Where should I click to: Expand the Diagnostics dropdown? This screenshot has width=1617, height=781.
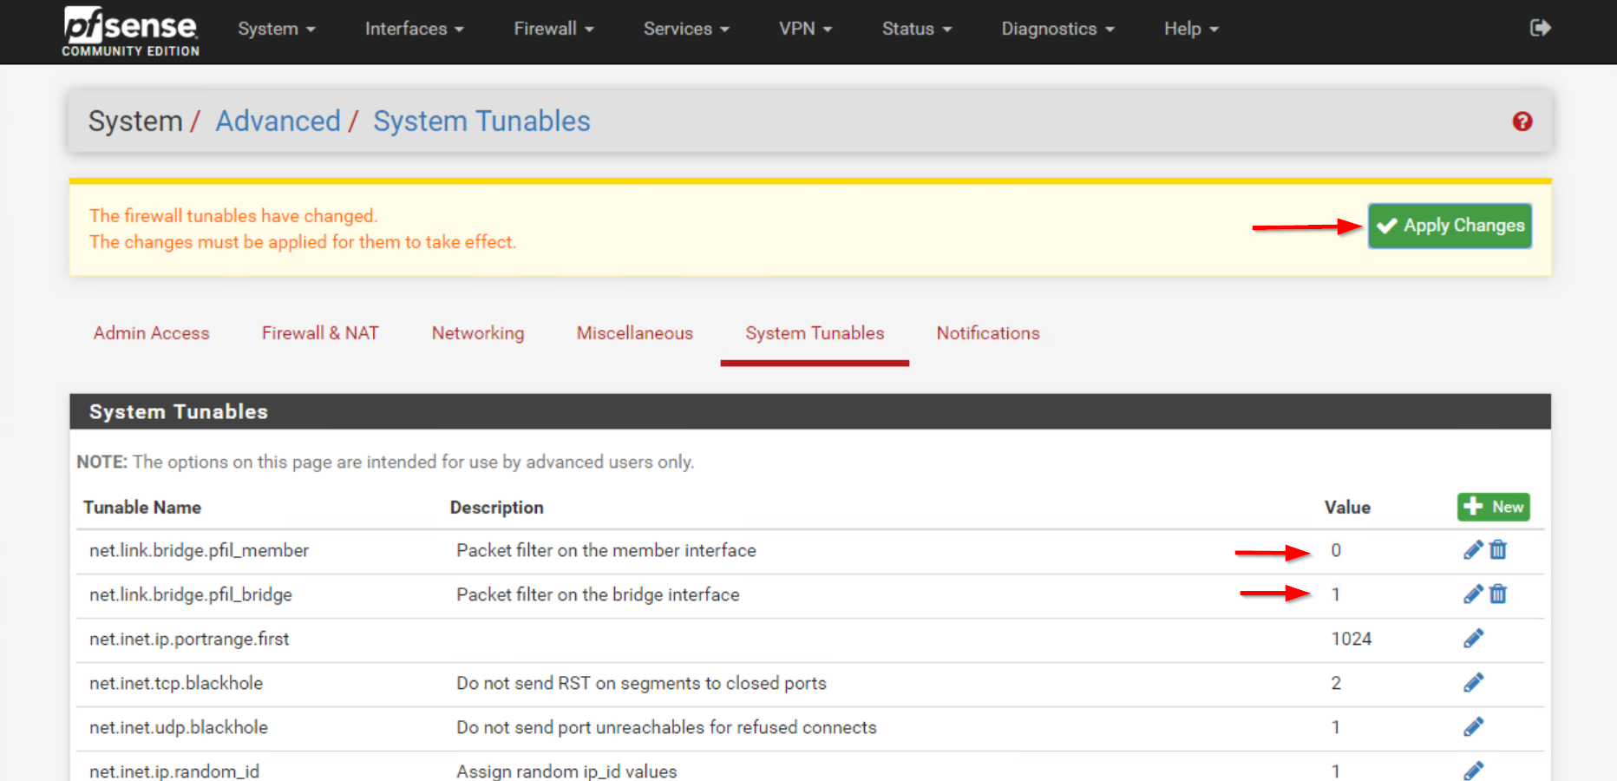click(x=1057, y=28)
